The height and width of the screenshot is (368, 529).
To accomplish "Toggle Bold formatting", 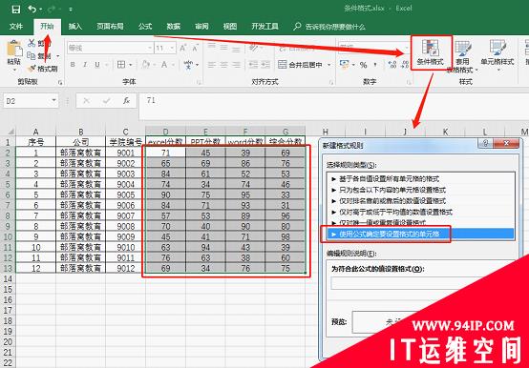I will [x=73, y=65].
